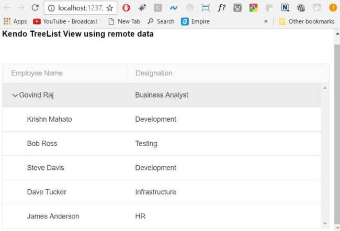Click the treelist scrollbar down arrow
Screen dimensions: 340x231
tap(325, 223)
